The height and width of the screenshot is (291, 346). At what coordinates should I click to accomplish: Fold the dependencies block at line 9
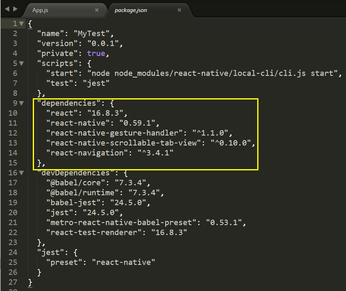22,103
